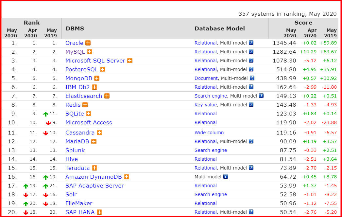The image size is (342, 217).
Task: Click the plus icon next to Cassandra
Action: click(99, 133)
